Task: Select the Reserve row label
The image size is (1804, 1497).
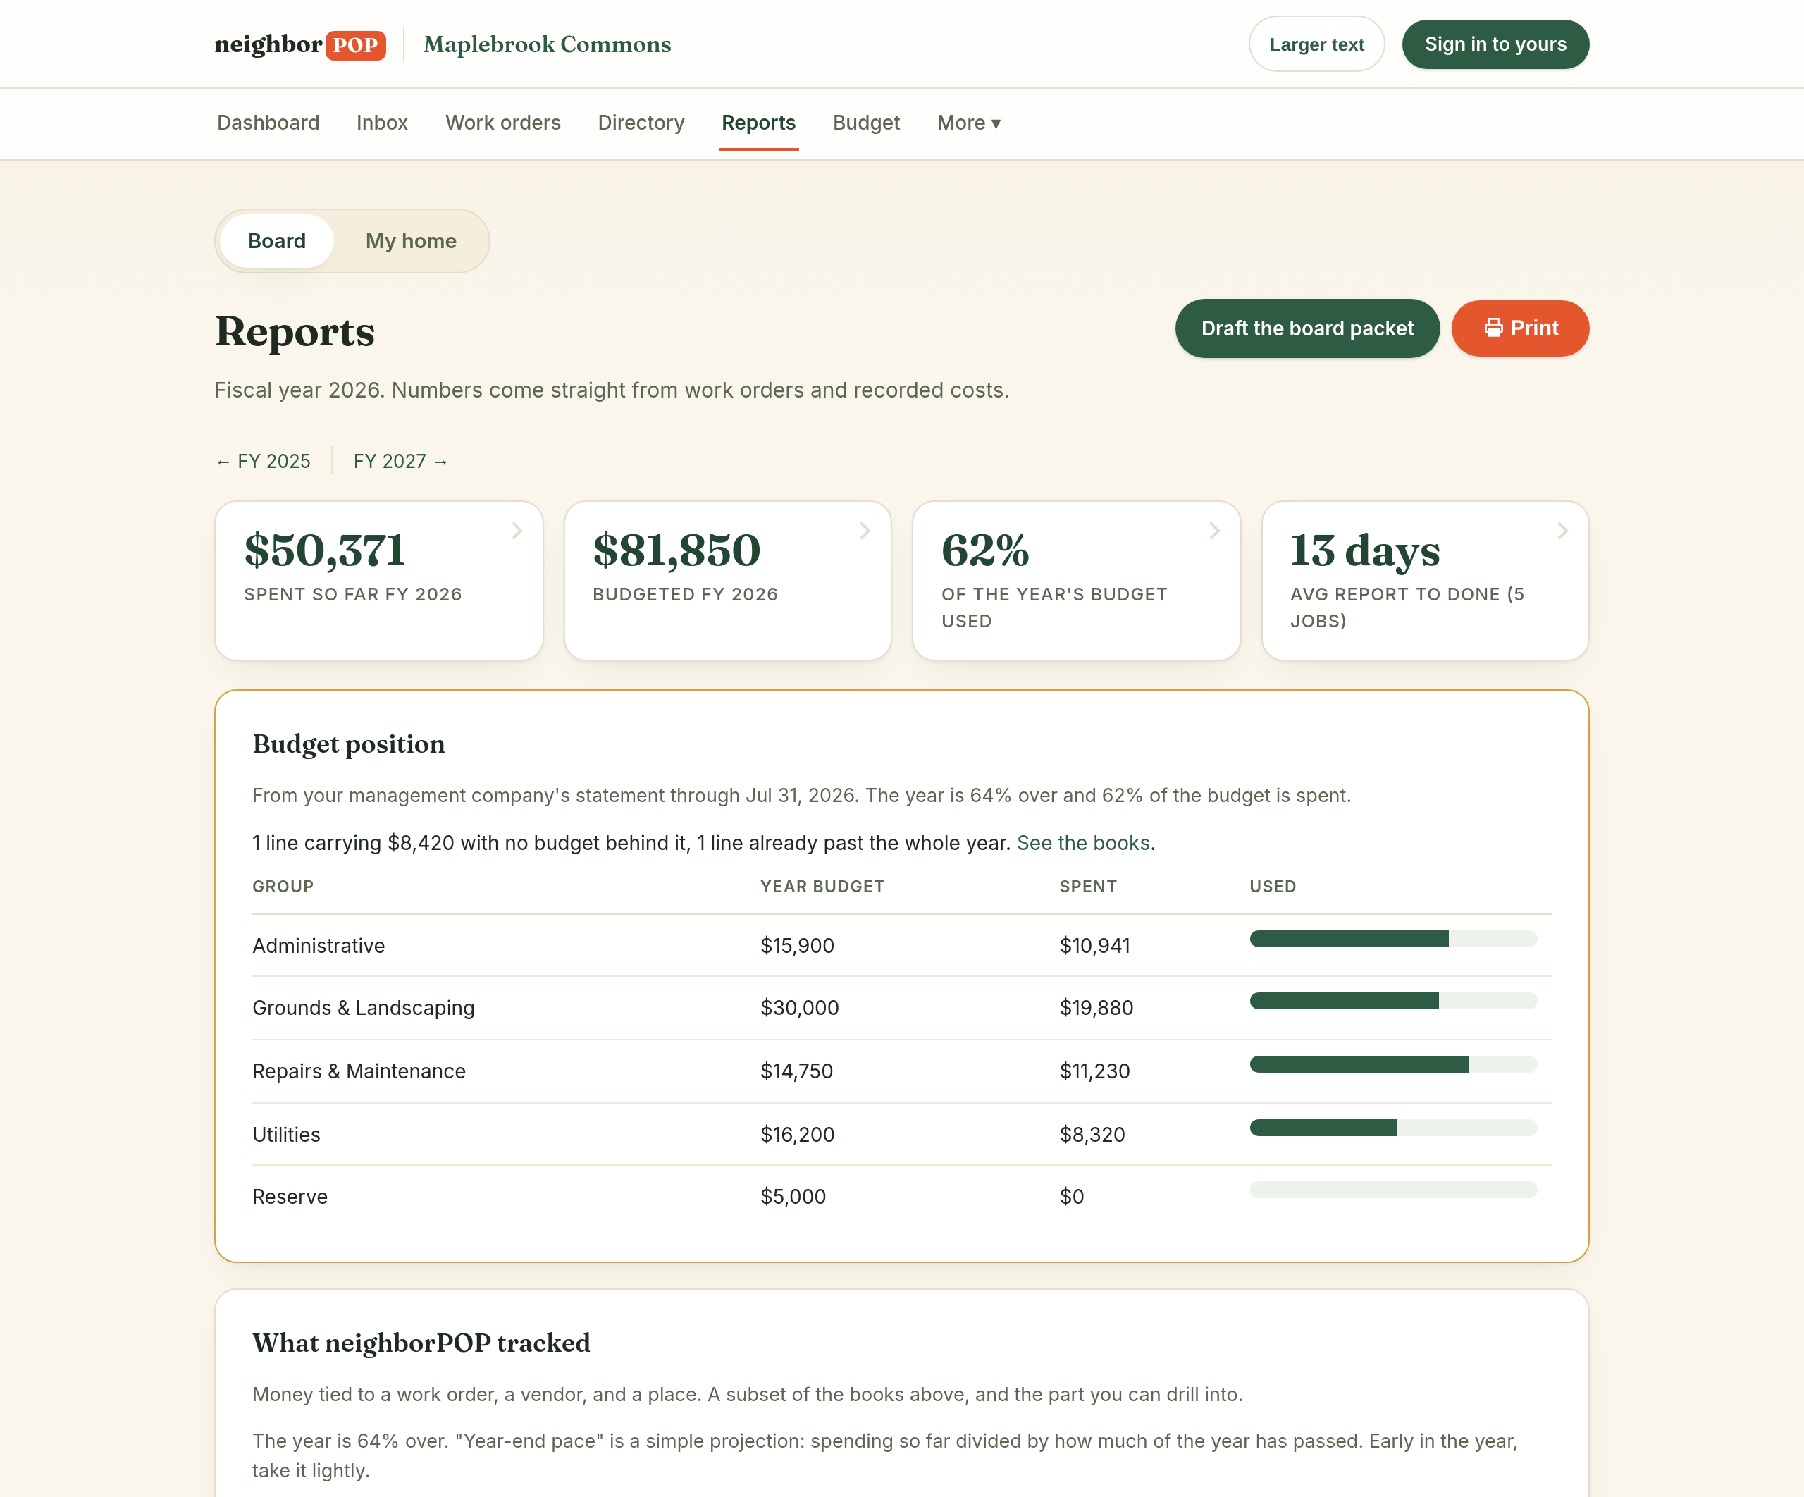Action: (290, 1196)
